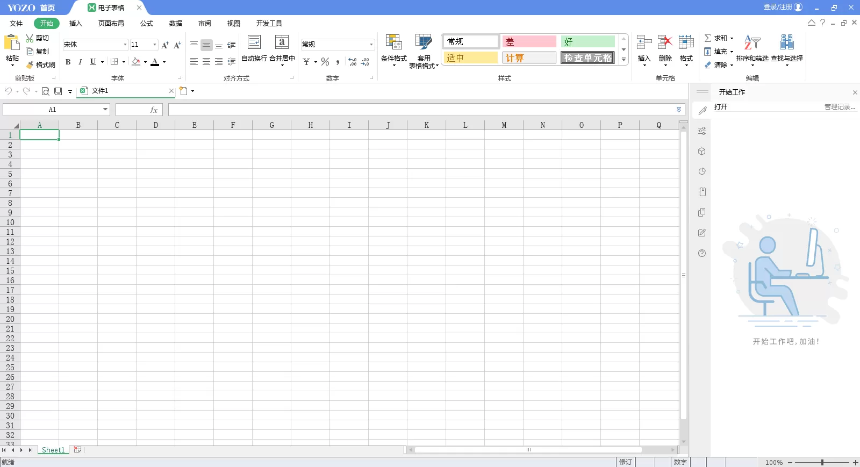Switch to the 页面布局 ribbon tab
The height and width of the screenshot is (467, 860).
coord(111,24)
